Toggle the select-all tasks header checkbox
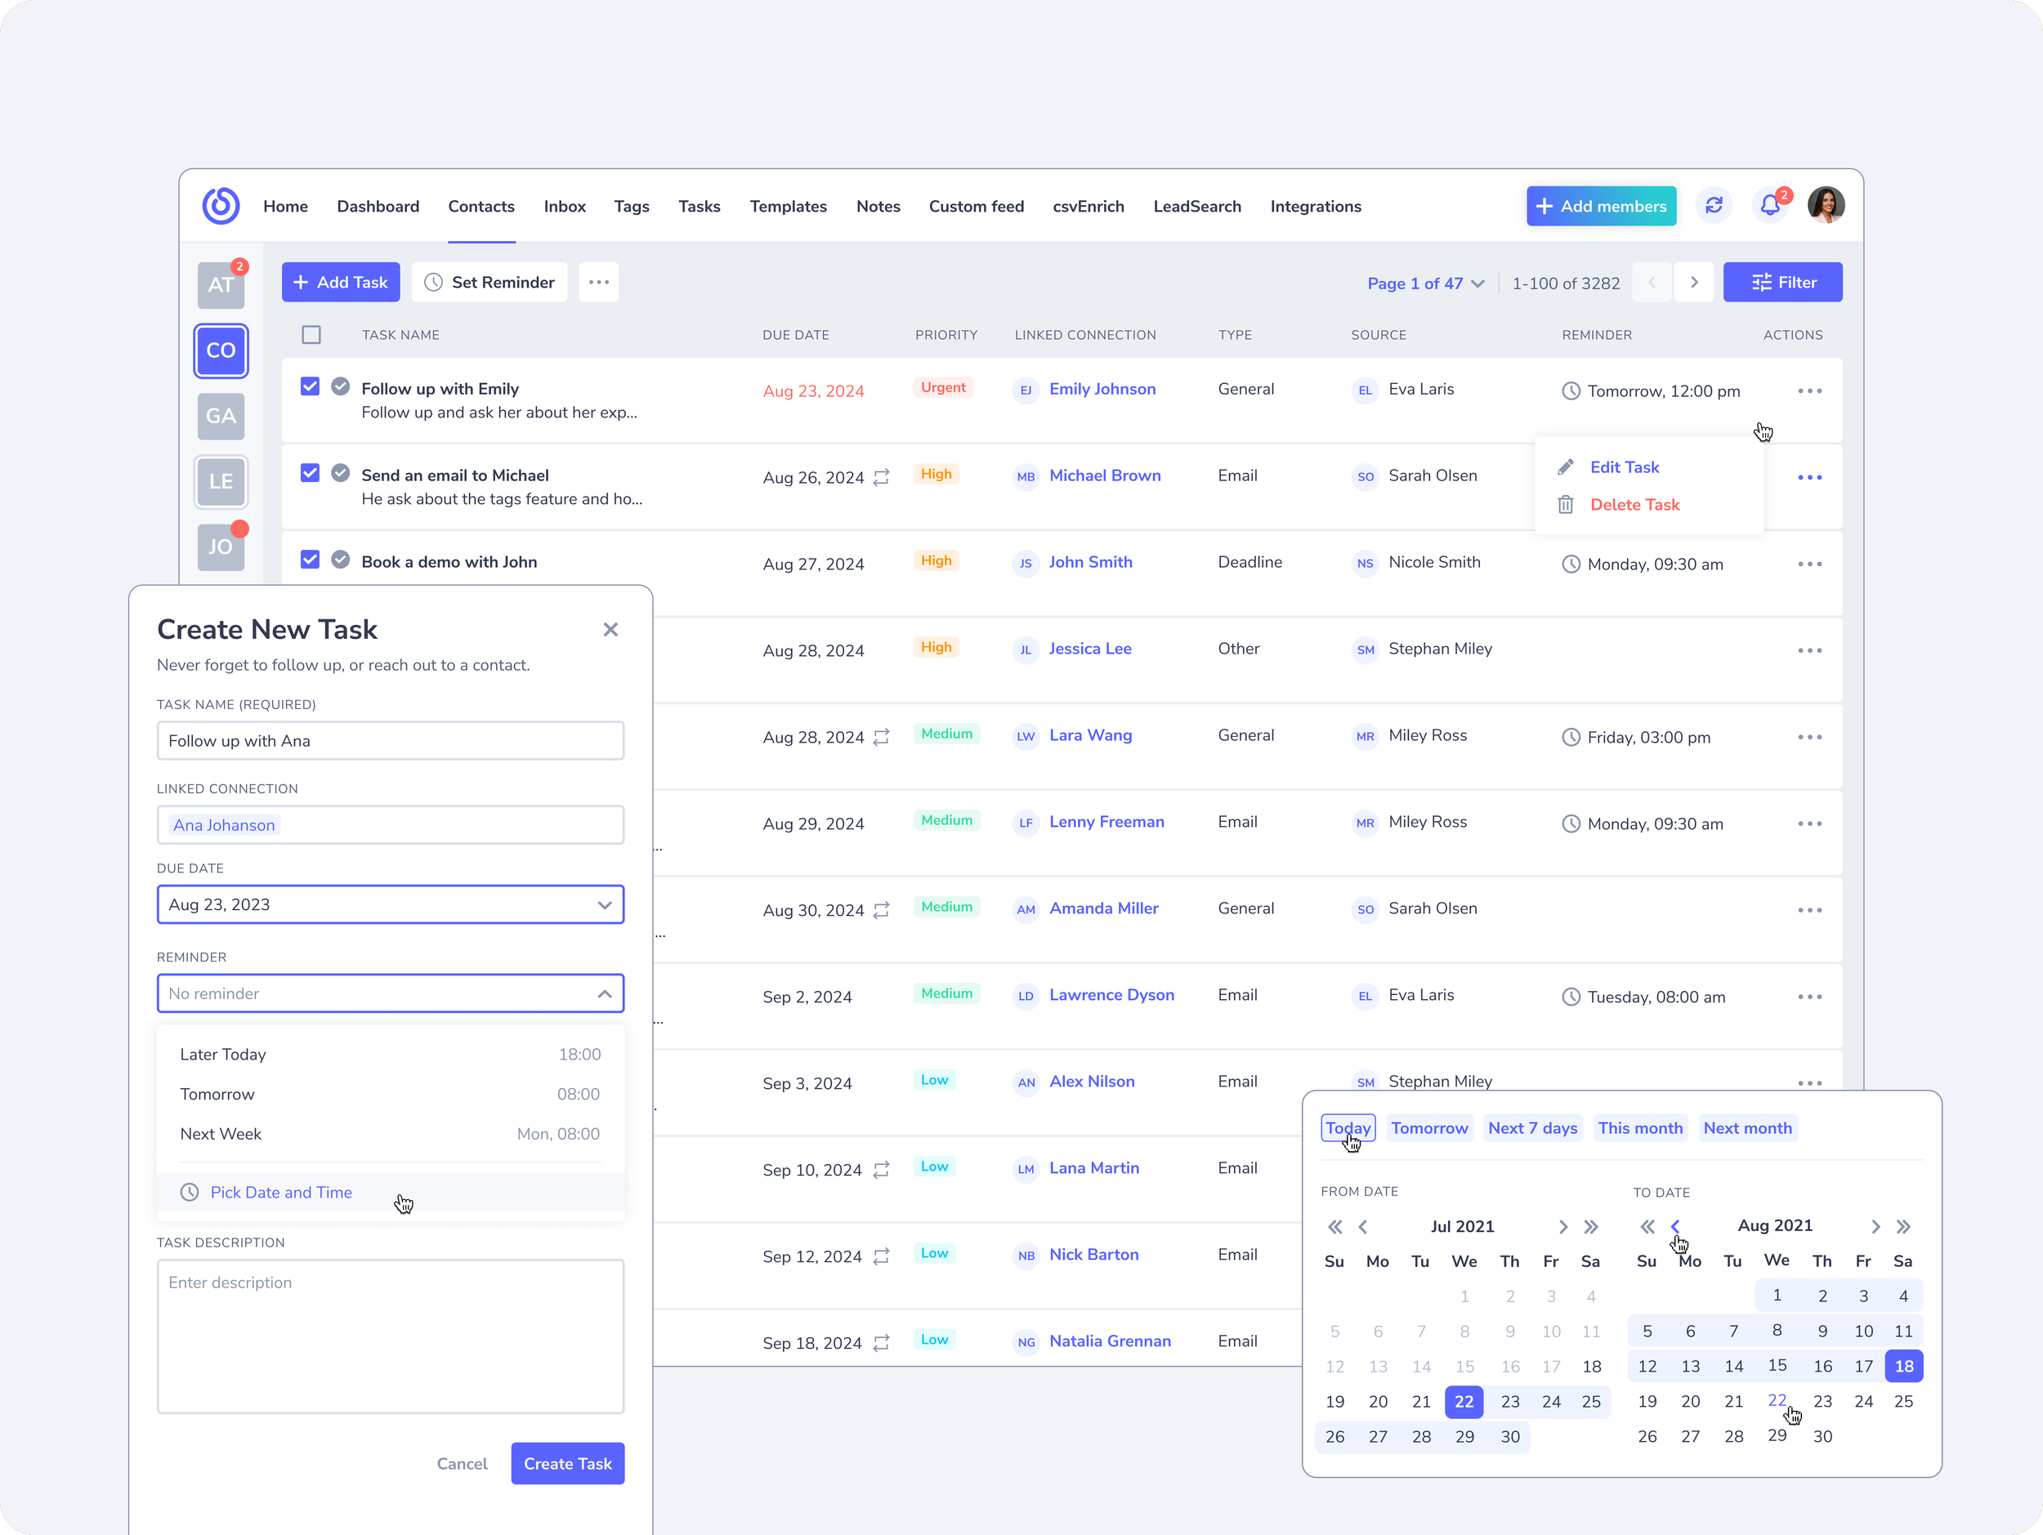The image size is (2043, 1535). click(x=311, y=335)
